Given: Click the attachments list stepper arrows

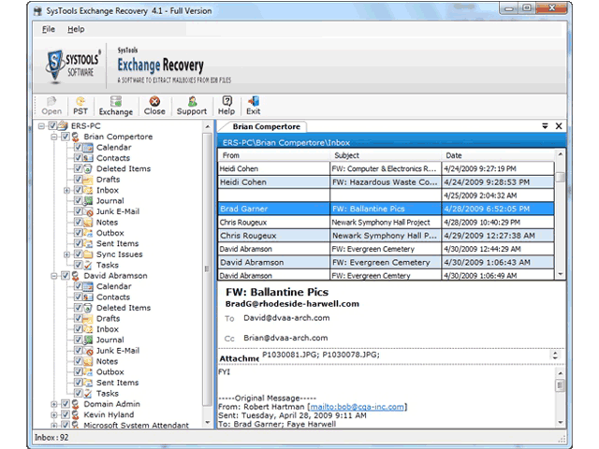Looking at the screenshot, I should pos(555,355).
